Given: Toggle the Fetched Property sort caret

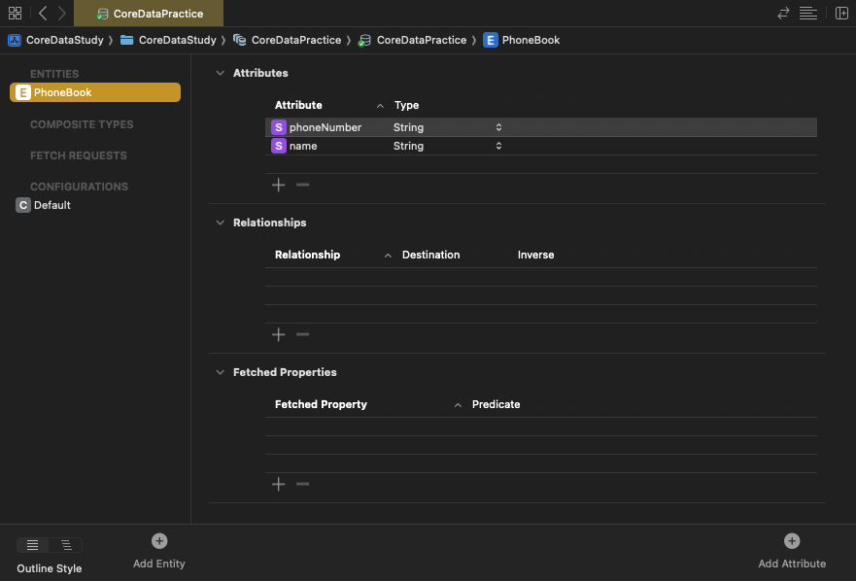Looking at the screenshot, I should point(458,404).
